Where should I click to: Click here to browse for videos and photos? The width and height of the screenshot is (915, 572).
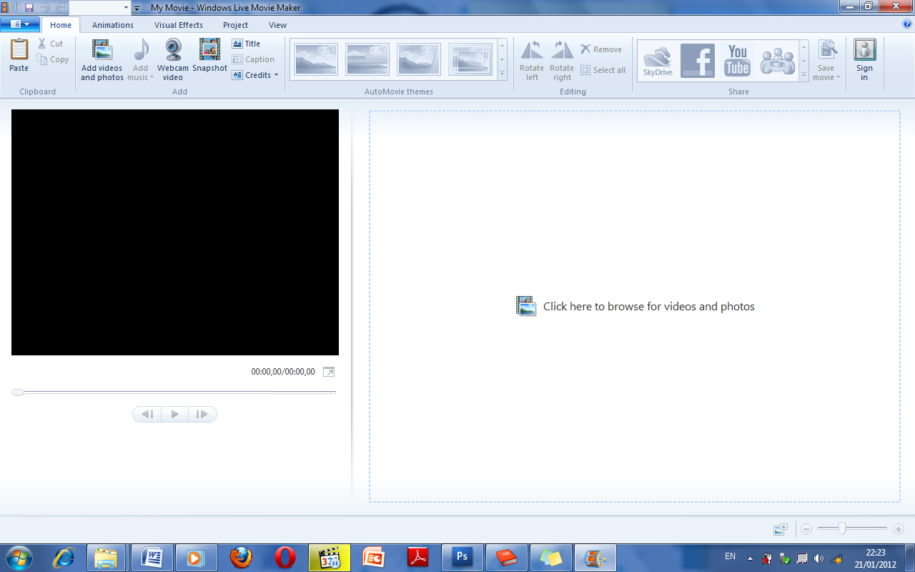(635, 306)
